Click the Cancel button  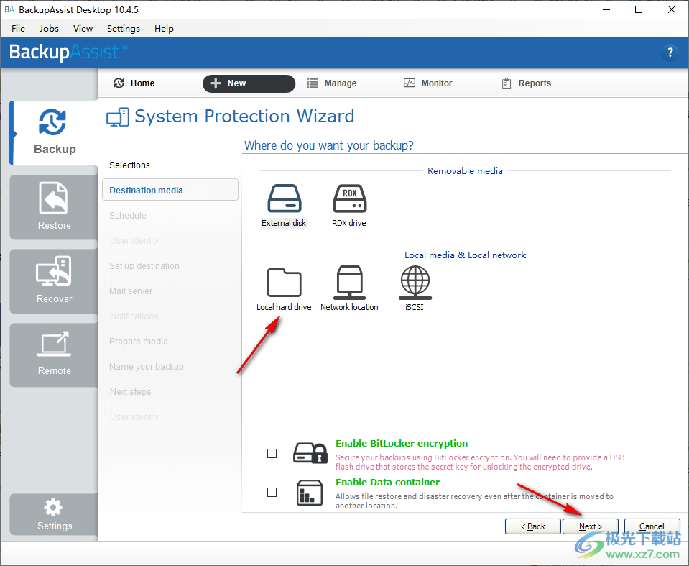click(652, 526)
